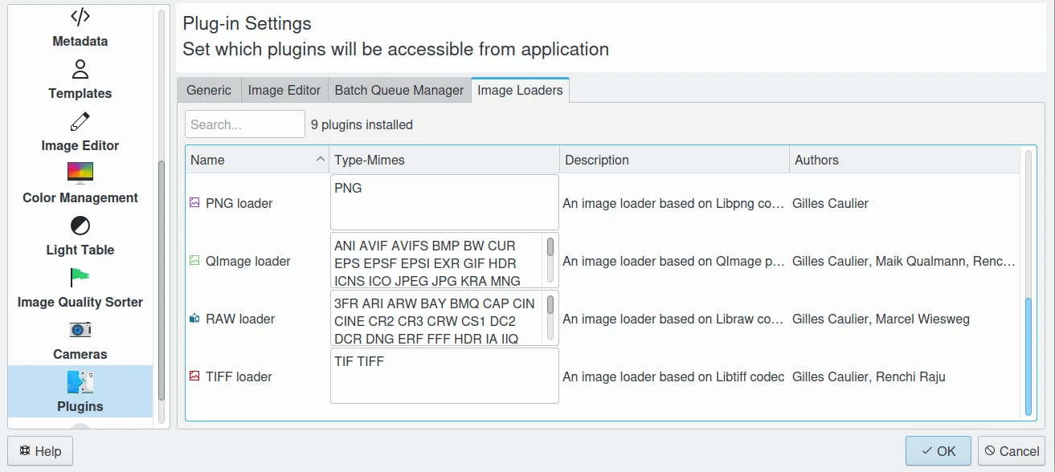Focus the plugin Search field
Image resolution: width=1055 pixels, height=472 pixels.
pyautogui.click(x=245, y=124)
